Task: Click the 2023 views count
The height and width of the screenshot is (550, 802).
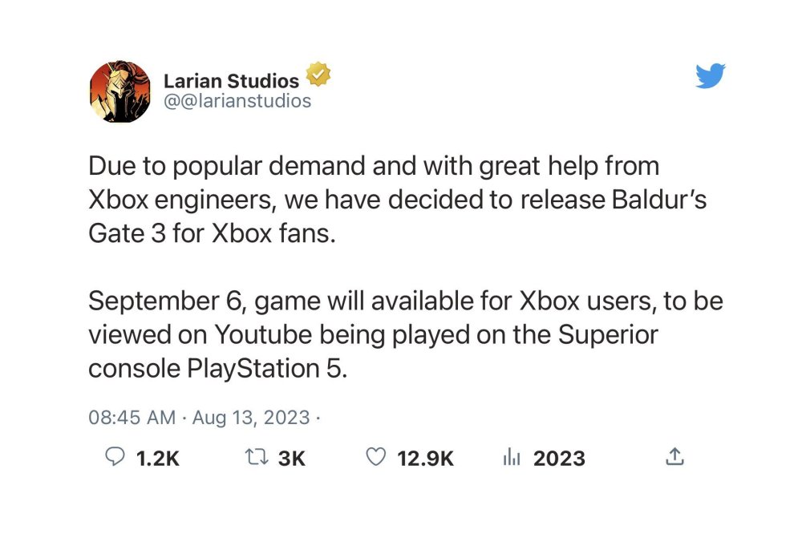Action: tap(559, 459)
